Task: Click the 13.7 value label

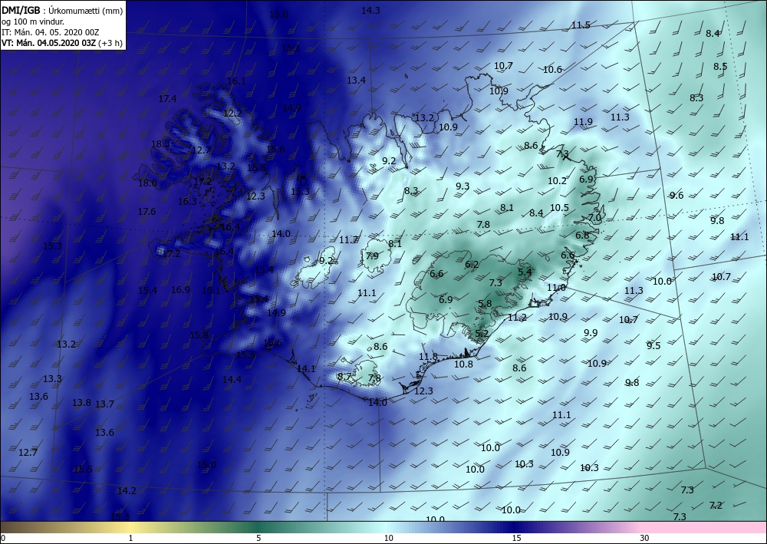Action: point(104,404)
